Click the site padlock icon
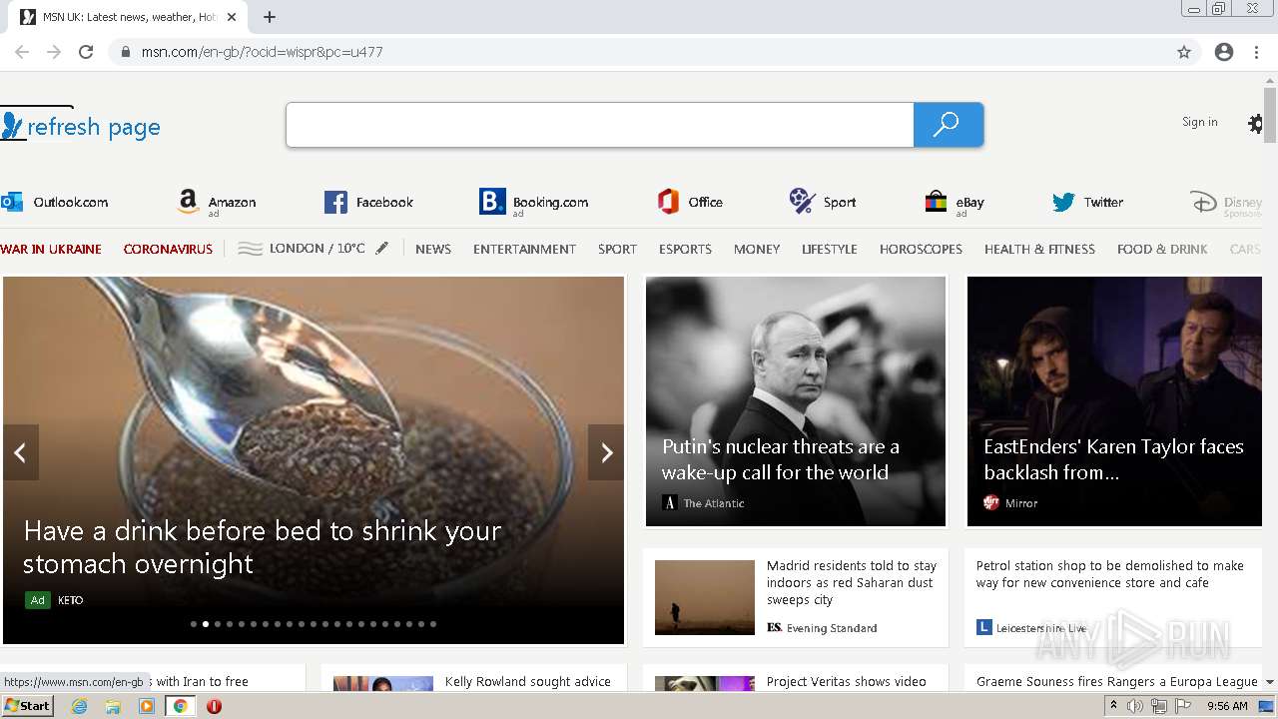The height and width of the screenshot is (719, 1278). 125,52
